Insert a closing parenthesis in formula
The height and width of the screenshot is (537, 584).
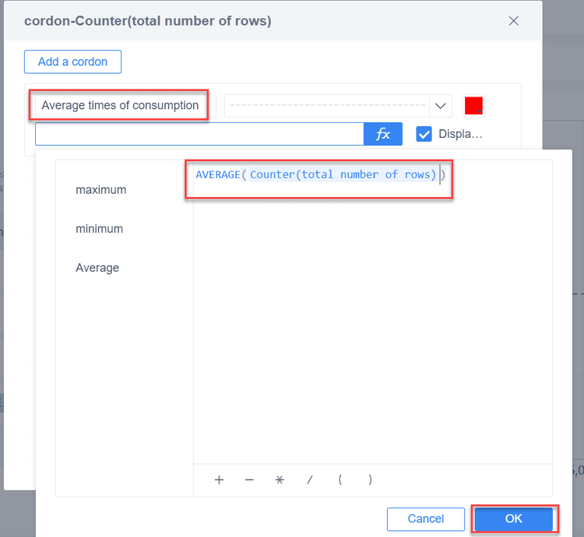point(370,480)
